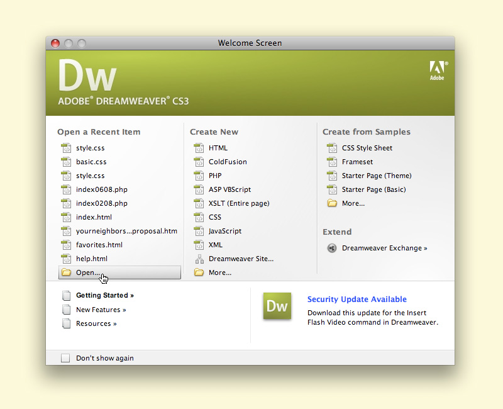Click folder icon beside Open...

(67, 272)
